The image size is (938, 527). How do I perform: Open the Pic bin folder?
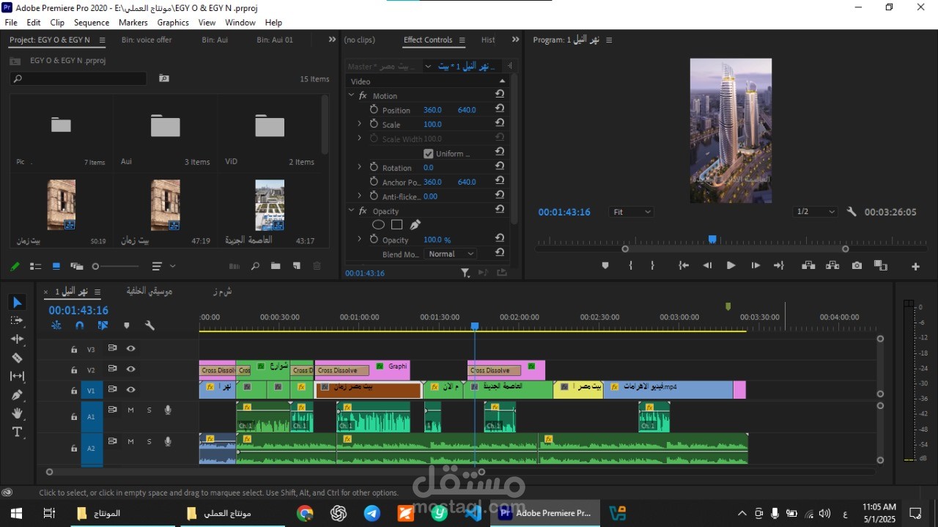point(61,125)
